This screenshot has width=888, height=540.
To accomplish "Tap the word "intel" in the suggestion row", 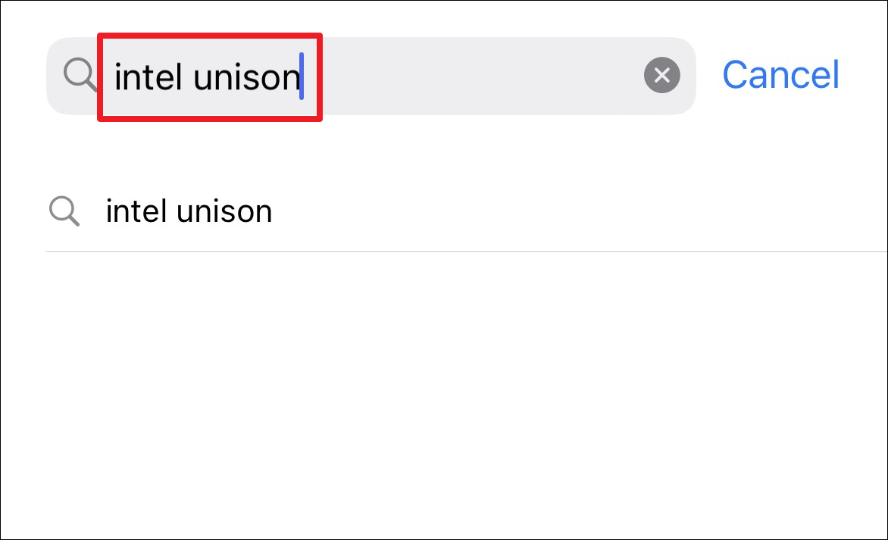I will click(x=136, y=211).
